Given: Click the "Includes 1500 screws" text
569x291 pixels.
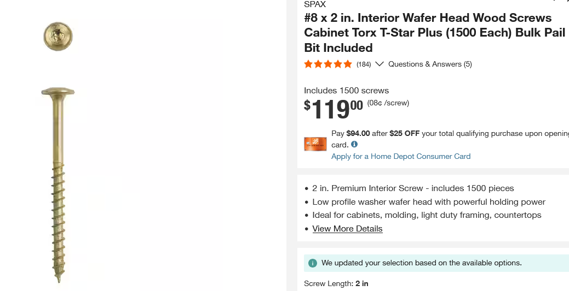Looking at the screenshot, I should pos(346,91).
